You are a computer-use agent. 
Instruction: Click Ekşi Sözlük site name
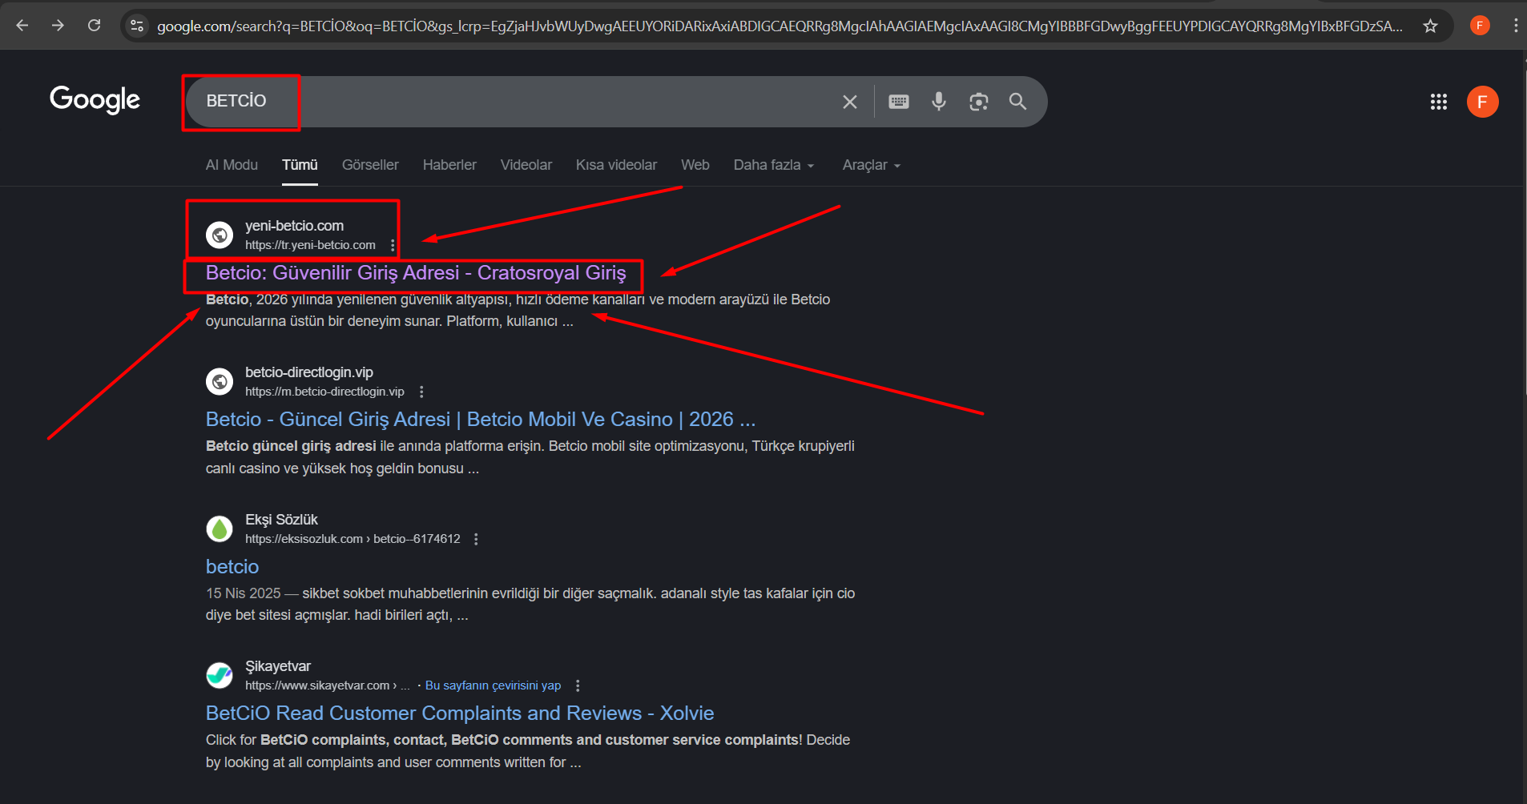click(281, 520)
